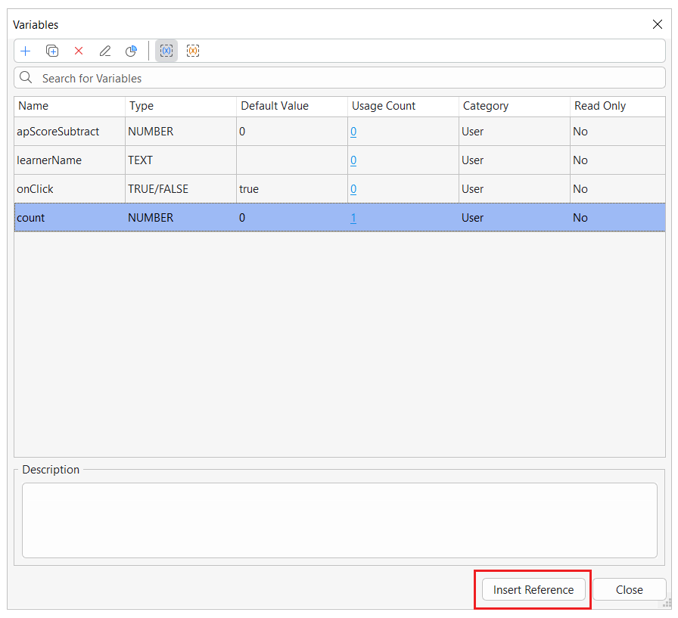
Task: Click the Add new variable plus icon
Action: [x=26, y=51]
